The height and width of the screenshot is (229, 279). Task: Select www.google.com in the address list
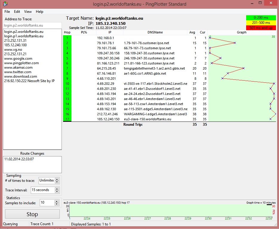tap(18, 59)
